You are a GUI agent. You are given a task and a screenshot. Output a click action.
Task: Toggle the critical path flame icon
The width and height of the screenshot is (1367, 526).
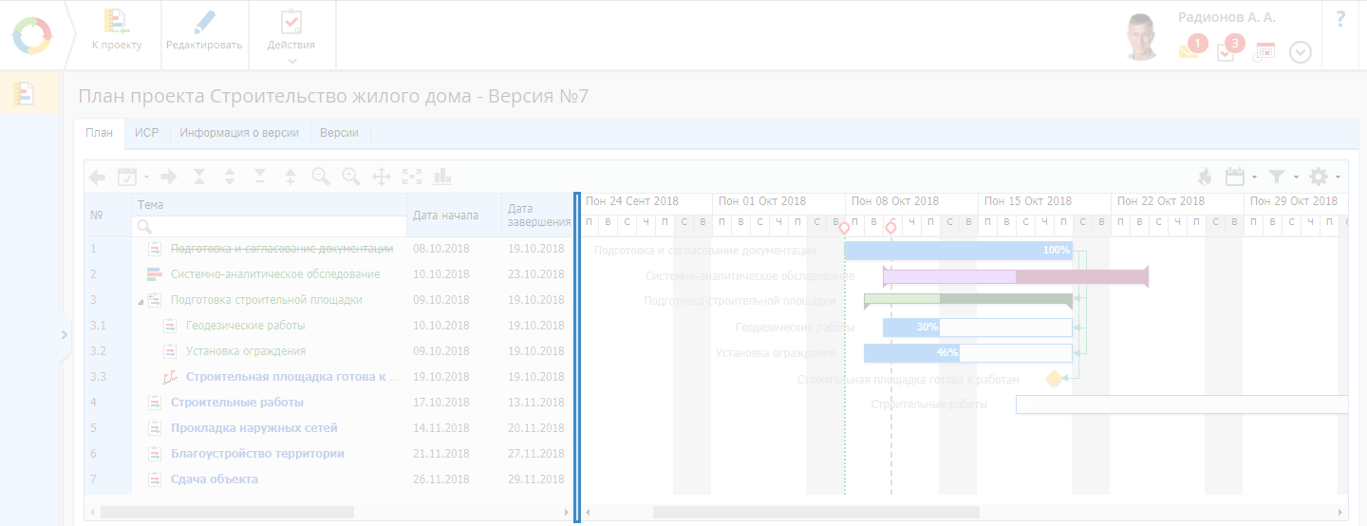point(1205,177)
